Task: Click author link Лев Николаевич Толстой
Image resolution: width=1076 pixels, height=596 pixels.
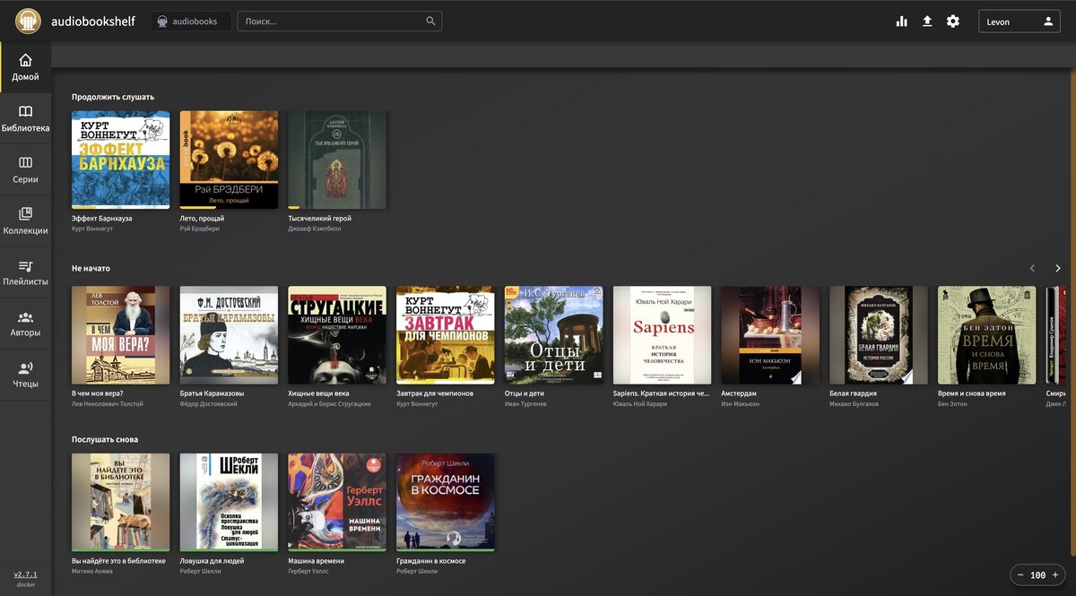Action: tap(108, 404)
